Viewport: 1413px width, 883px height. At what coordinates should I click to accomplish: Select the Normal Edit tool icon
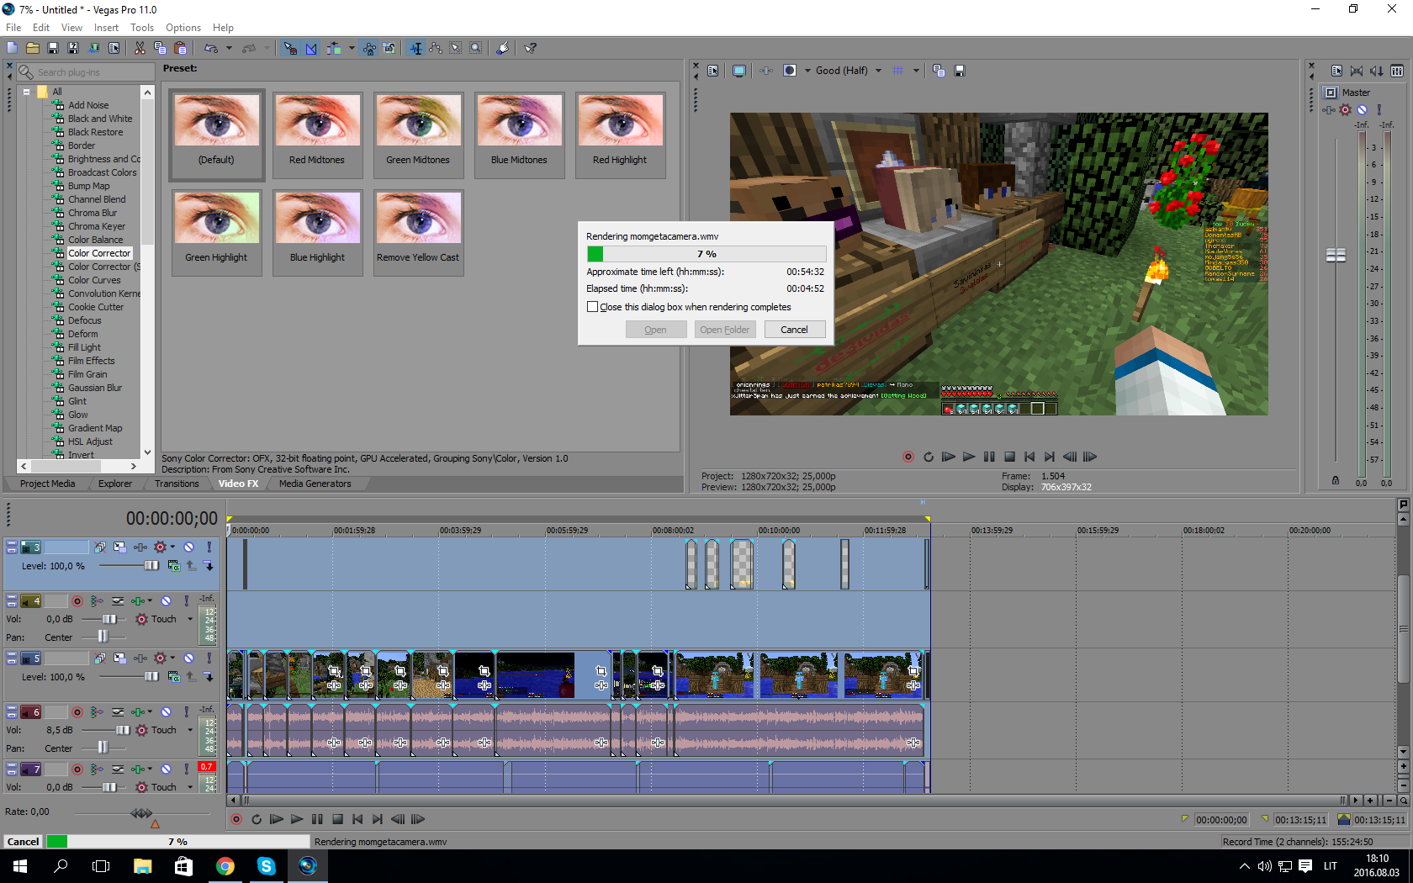pyautogui.click(x=415, y=48)
